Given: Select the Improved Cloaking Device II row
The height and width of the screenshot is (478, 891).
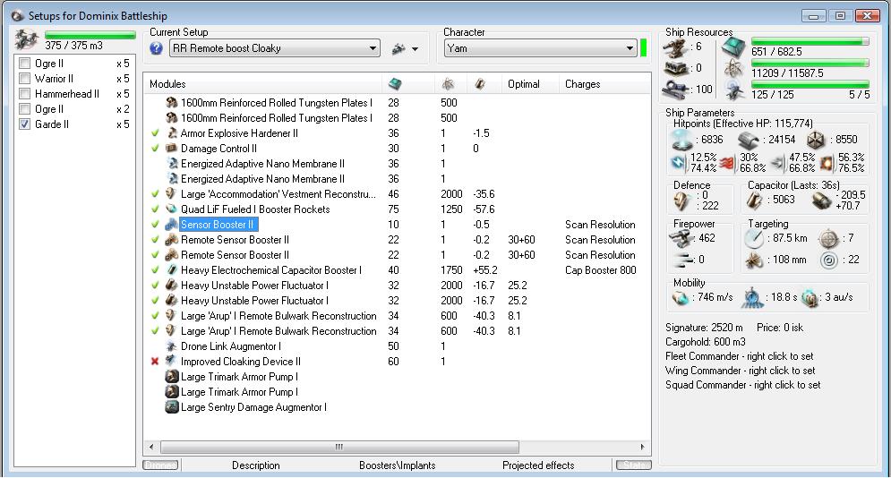Looking at the screenshot, I should 397,361.
